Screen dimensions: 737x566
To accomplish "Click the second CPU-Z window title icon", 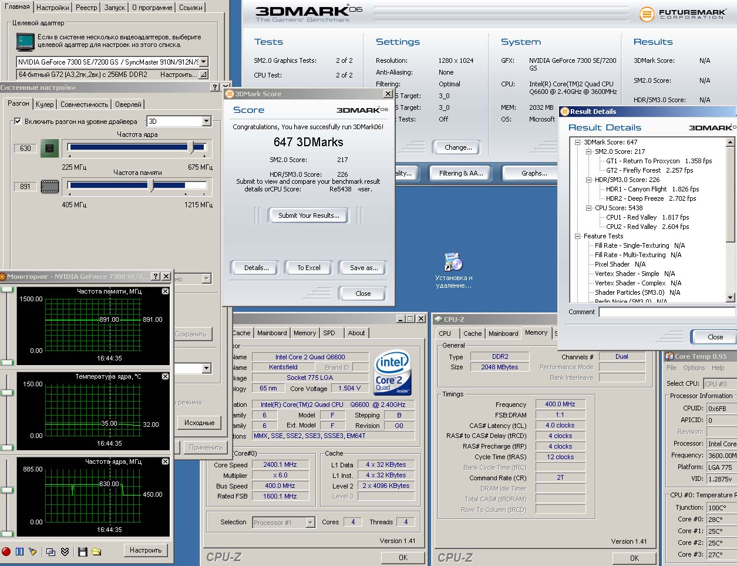I will pos(438,319).
